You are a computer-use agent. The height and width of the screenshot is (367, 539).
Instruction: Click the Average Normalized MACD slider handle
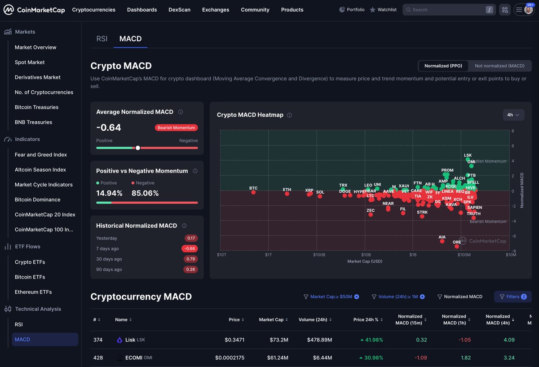[138, 148]
